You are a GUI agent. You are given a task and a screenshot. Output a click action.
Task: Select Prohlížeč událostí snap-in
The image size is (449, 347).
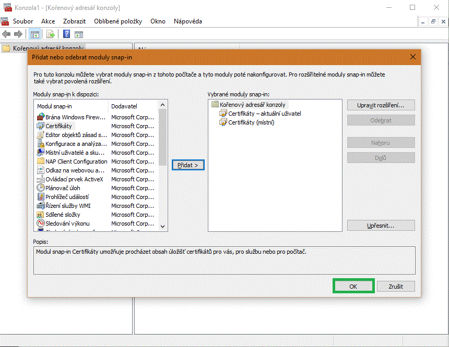(67, 197)
